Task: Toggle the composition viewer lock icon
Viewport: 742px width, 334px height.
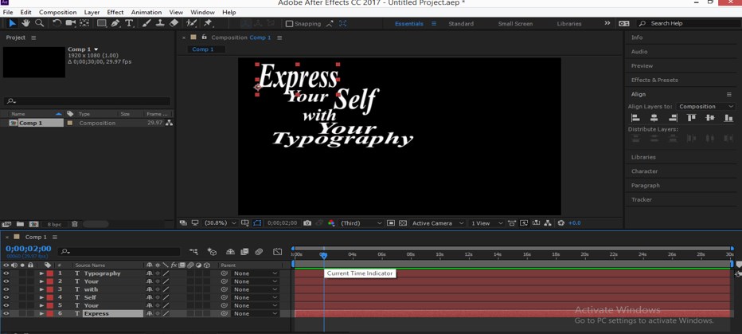Action: click(x=205, y=37)
